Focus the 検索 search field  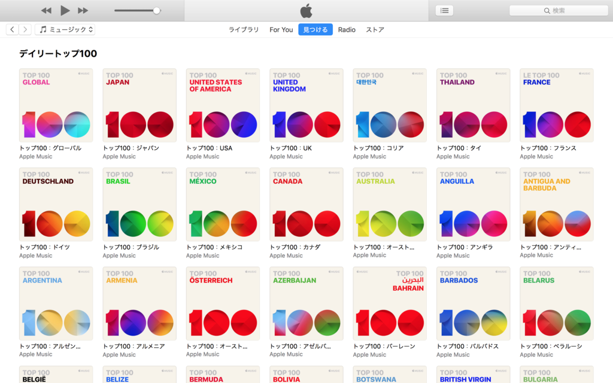pyautogui.click(x=559, y=11)
